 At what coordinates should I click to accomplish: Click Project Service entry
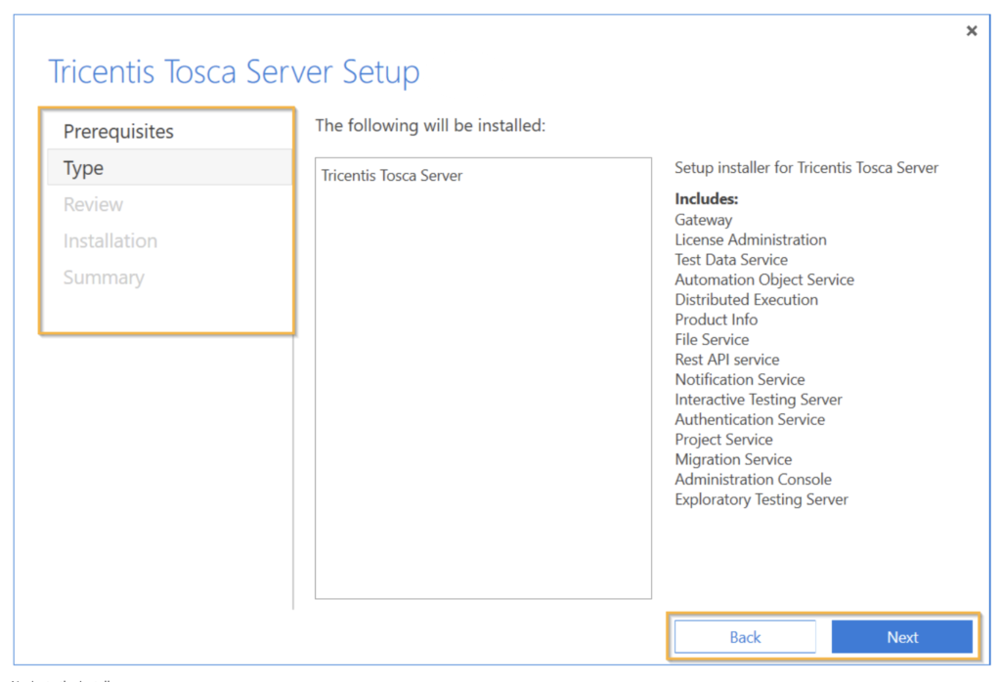pyautogui.click(x=724, y=440)
